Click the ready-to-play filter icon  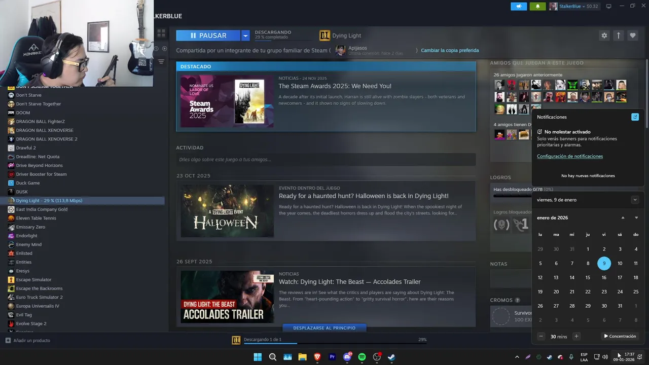coord(164,49)
